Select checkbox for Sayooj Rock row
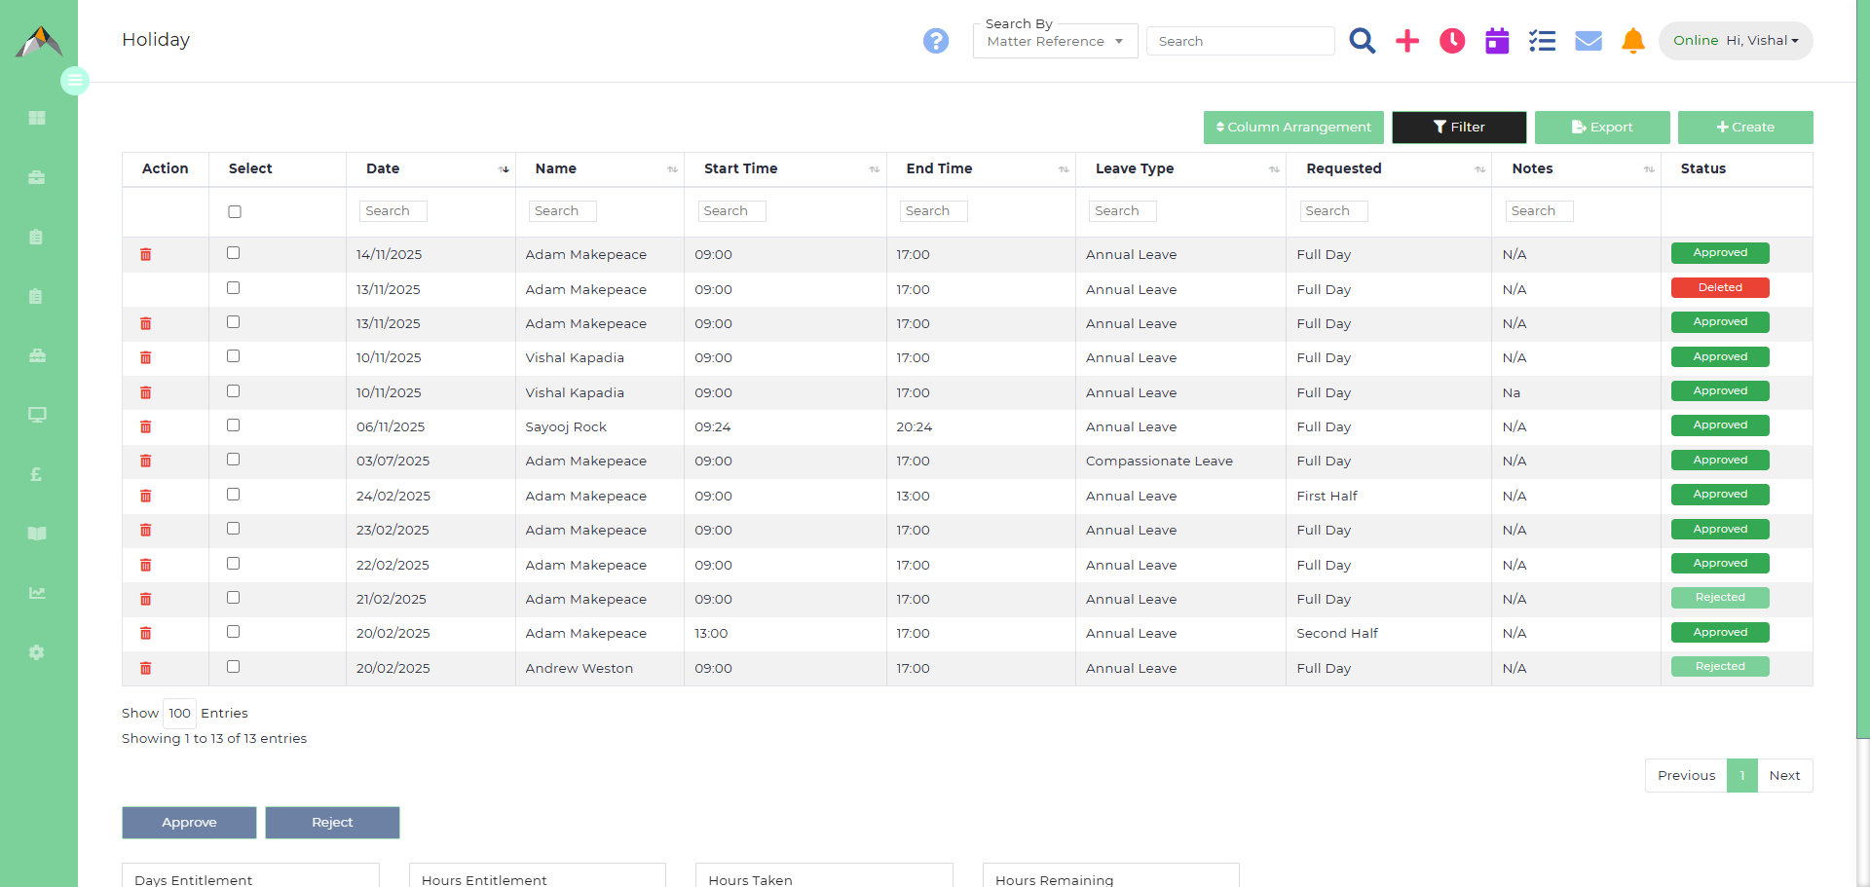The height and width of the screenshot is (887, 1870). (x=234, y=425)
